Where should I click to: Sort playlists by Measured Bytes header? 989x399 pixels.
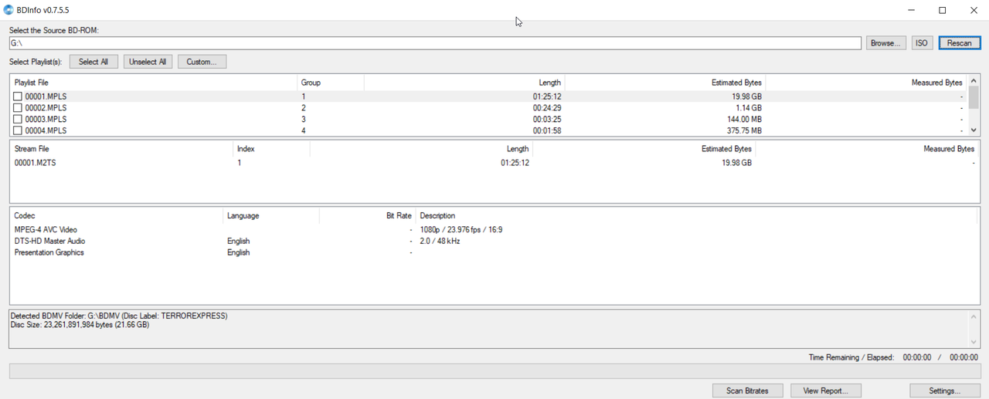[866, 83]
